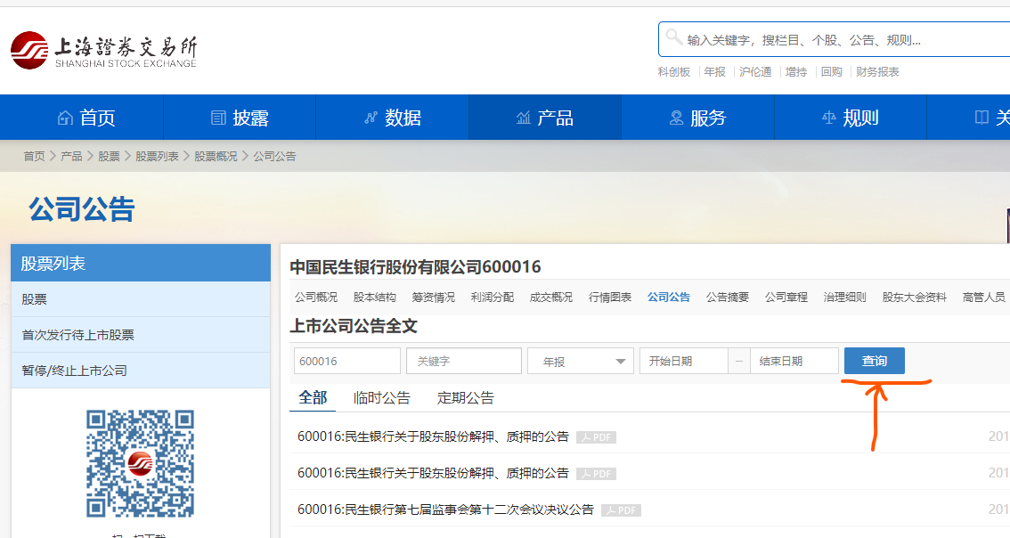
Task: Open the 成交概况 company tab
Action: [550, 297]
